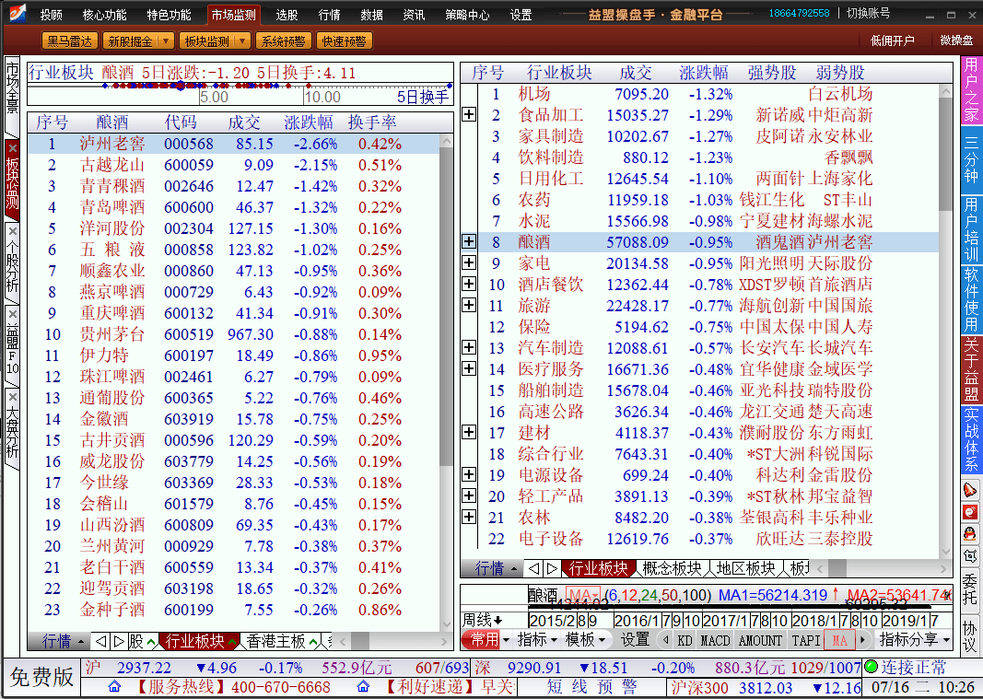Open the 投顾 menu
The height and width of the screenshot is (699, 983).
point(52,15)
